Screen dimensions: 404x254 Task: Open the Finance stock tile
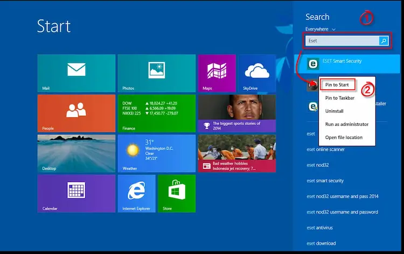[x=157, y=113]
